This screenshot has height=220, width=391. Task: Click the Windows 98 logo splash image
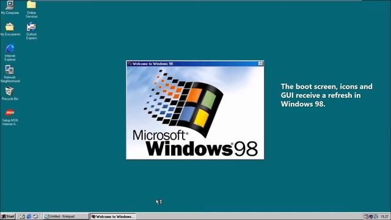pos(195,112)
